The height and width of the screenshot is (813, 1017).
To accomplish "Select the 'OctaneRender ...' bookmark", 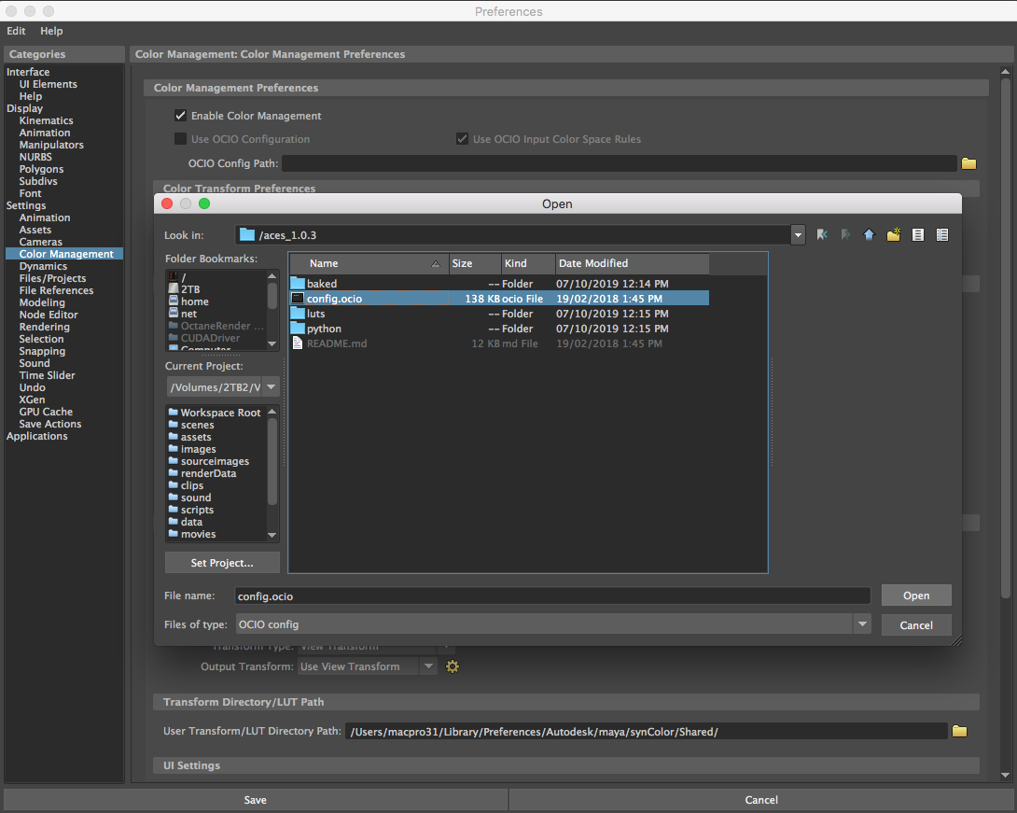I will 217,326.
